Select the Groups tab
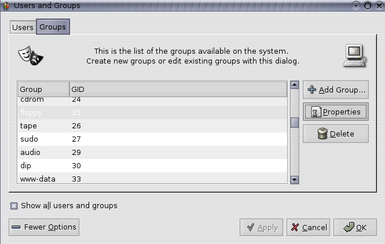385x244 pixels. click(53, 27)
